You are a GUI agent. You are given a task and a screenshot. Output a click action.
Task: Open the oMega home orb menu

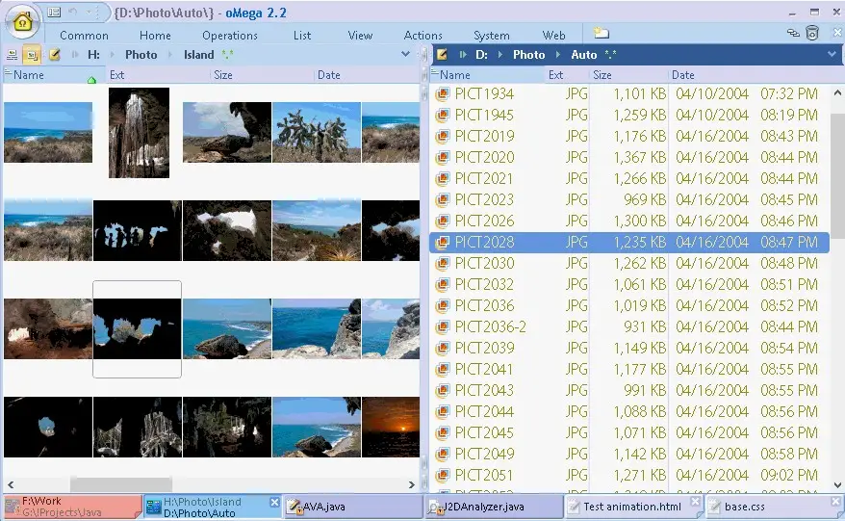[23, 21]
